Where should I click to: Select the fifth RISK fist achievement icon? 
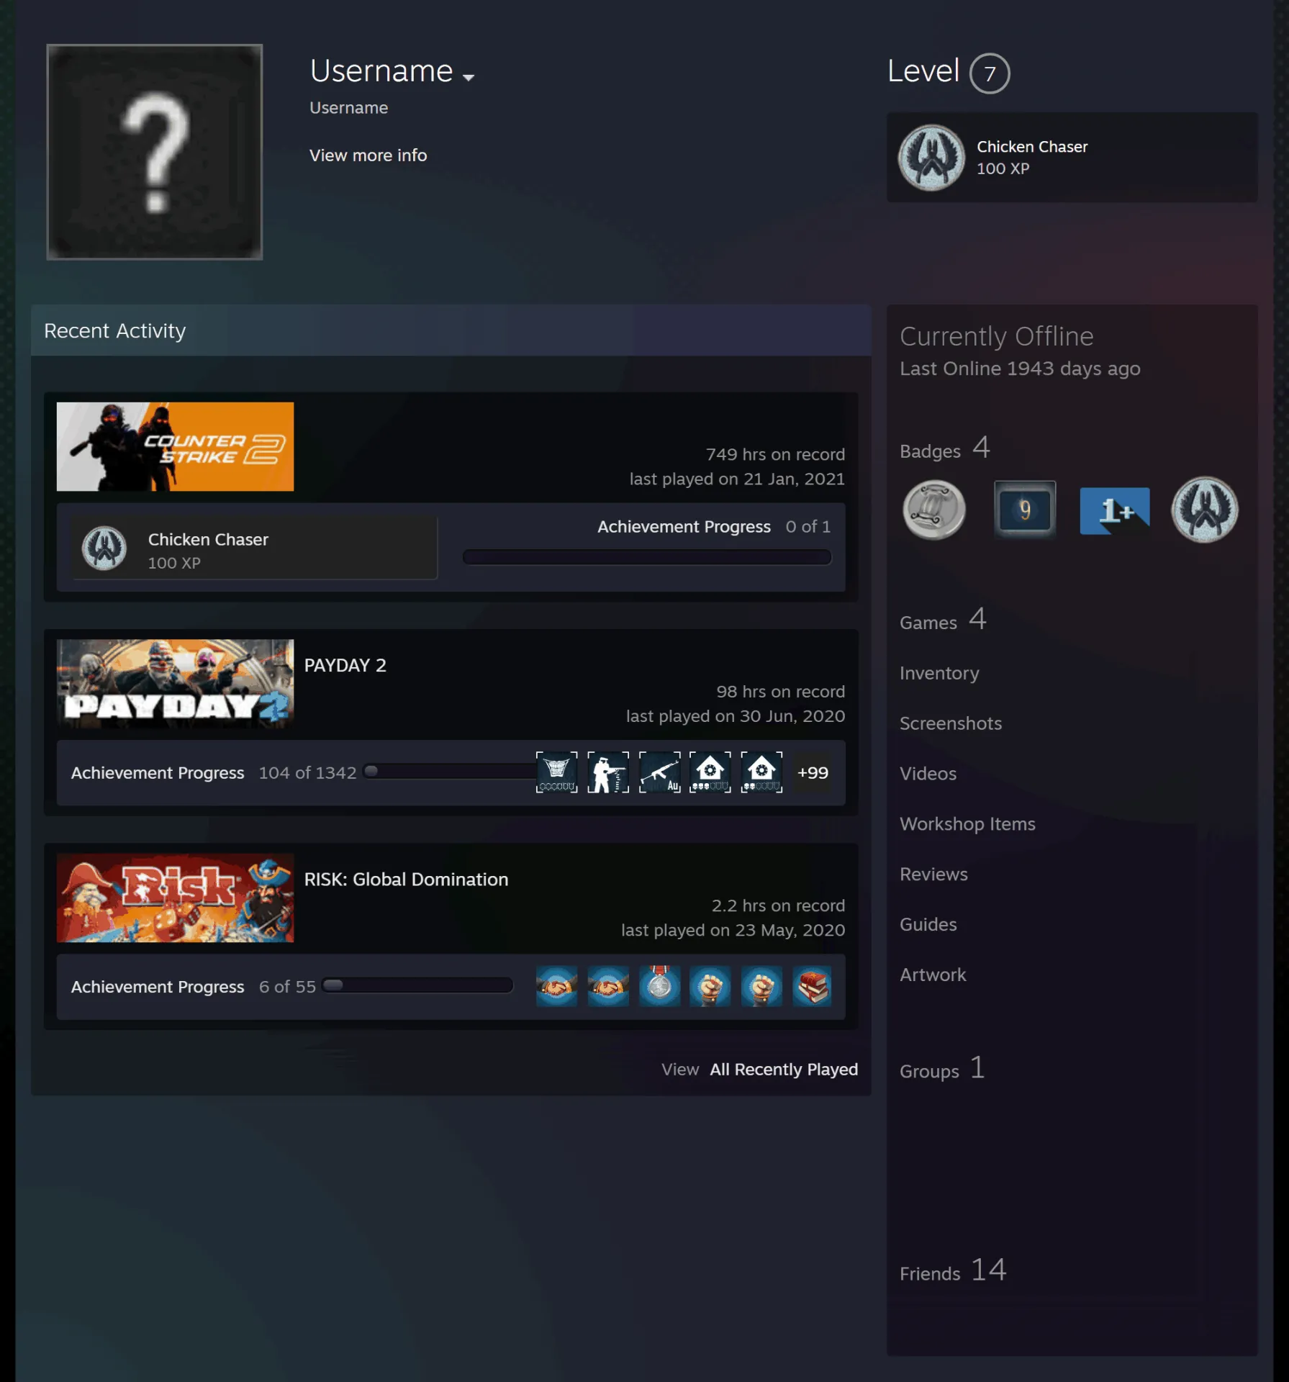click(761, 986)
